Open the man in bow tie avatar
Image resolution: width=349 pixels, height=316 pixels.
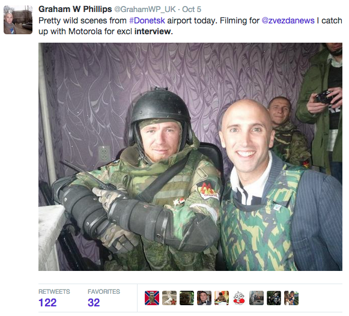pyautogui.click(x=204, y=298)
